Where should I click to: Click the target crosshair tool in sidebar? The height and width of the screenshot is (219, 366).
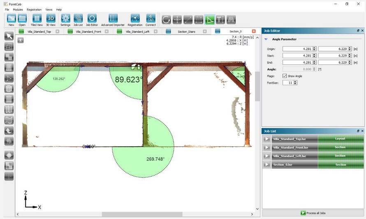click(x=9, y=155)
